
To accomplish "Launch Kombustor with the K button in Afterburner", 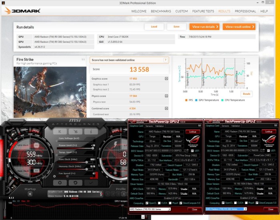I will [60, 132].
